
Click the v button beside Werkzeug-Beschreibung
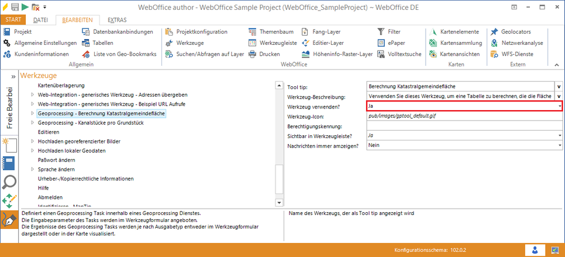(x=559, y=96)
